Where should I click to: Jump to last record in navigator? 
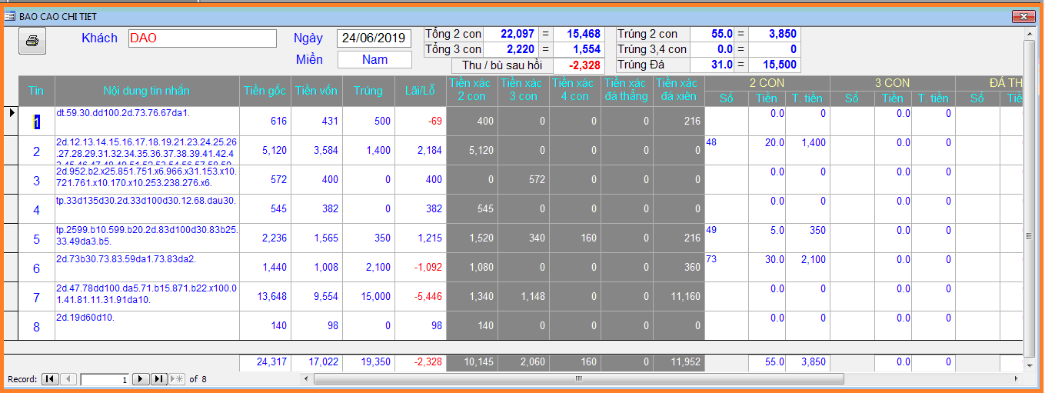pos(158,379)
